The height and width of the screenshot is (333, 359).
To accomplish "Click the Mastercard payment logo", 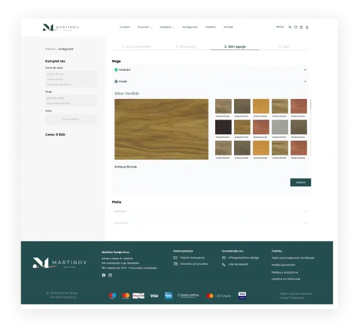I will pos(126,296).
